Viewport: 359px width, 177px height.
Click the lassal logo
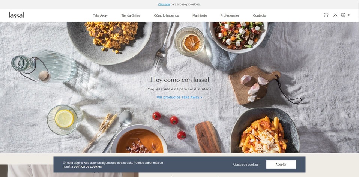[x=16, y=15]
